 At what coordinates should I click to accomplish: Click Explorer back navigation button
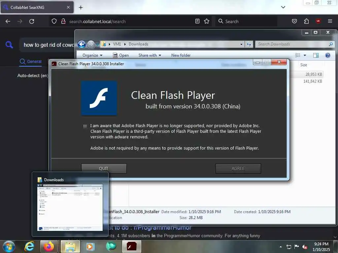pos(82,44)
